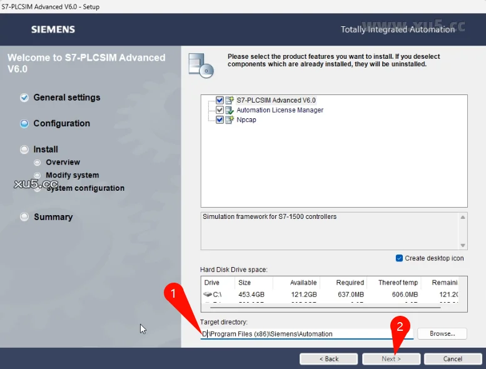Click the C:\ drive icon in disk table

click(208, 294)
